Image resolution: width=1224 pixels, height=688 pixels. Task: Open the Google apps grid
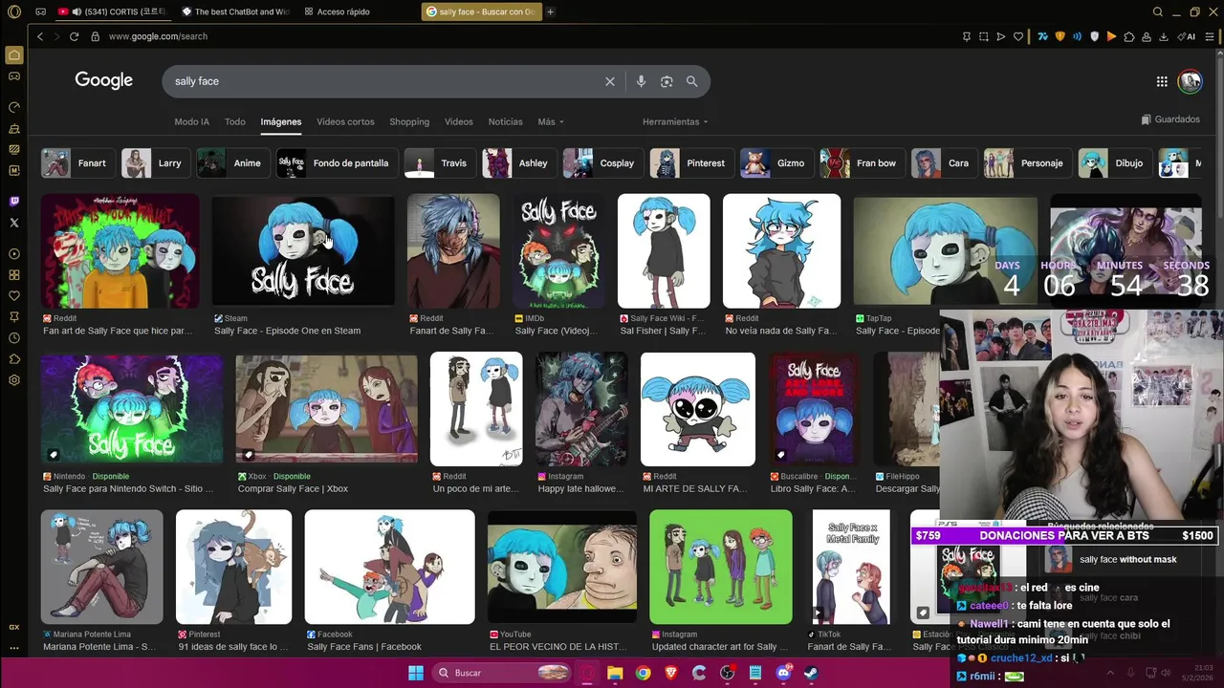tap(1162, 81)
